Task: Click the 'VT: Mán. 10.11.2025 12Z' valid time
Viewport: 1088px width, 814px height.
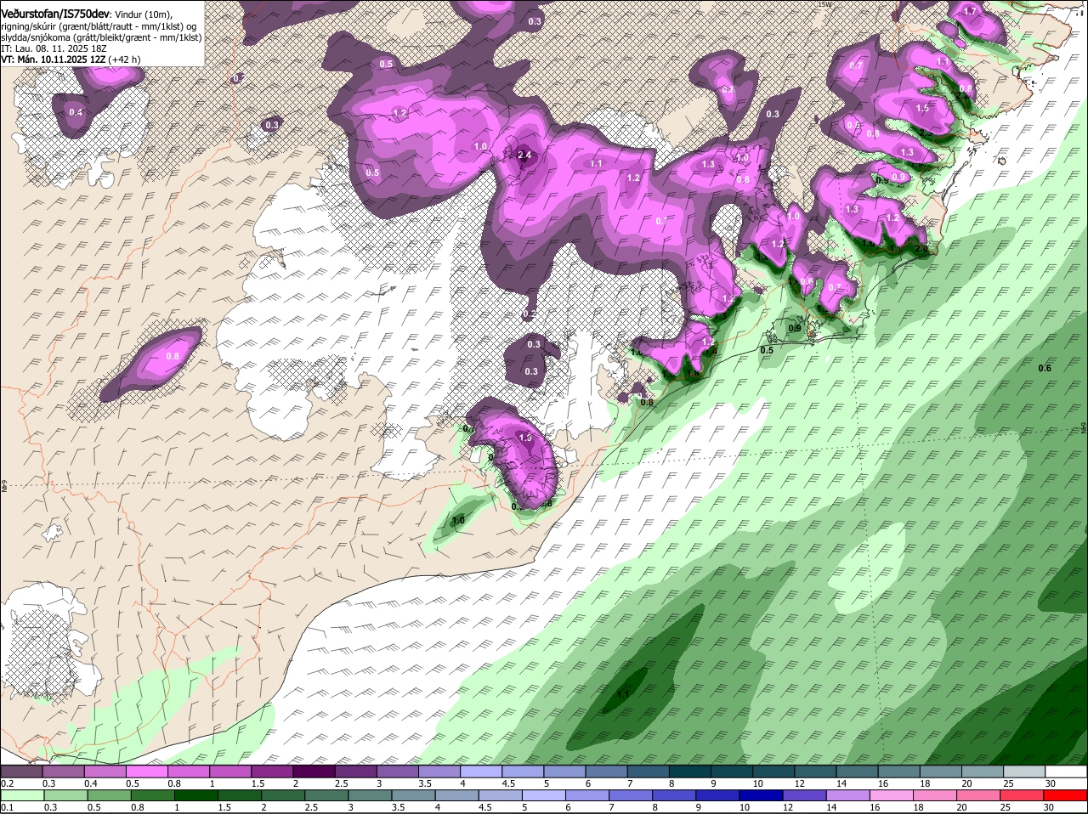Action: pos(53,59)
